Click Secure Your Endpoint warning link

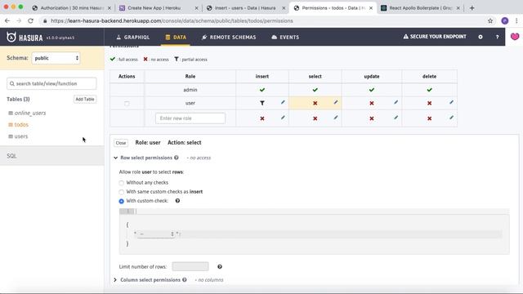[435, 37]
